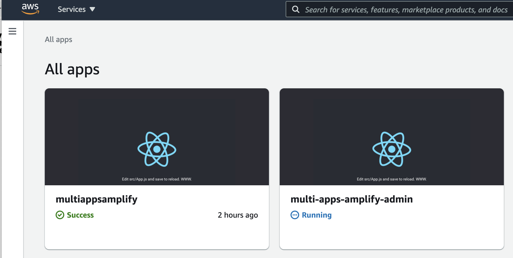Open the multi-apps-amplify-admin preview thumbnail

(392, 137)
